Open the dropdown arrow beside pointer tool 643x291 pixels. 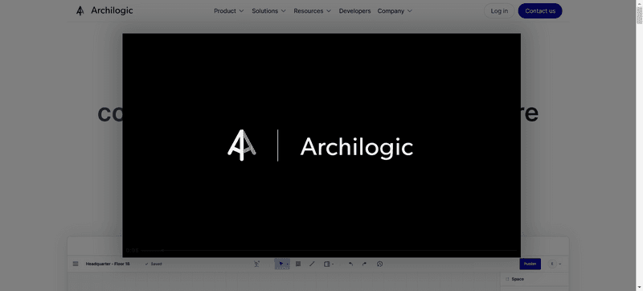click(288, 264)
